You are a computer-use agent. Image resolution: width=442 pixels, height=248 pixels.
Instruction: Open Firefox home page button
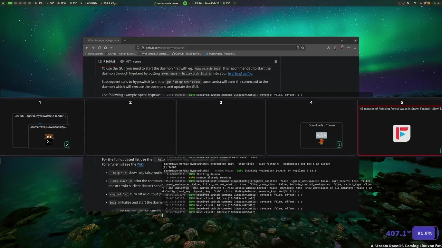pyautogui.click(x=105, y=48)
